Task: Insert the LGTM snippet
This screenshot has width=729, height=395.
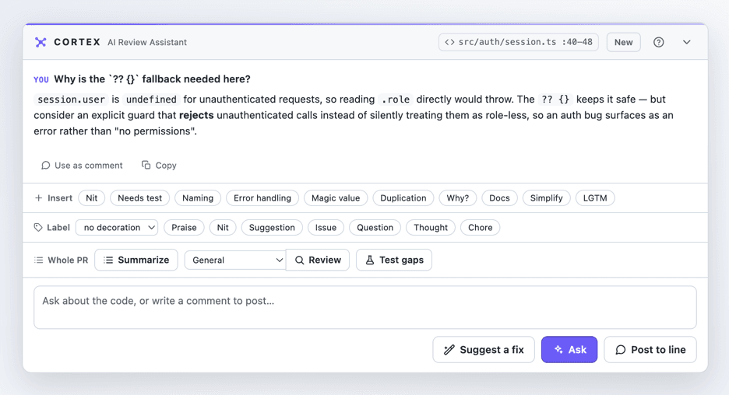Action: tap(595, 197)
